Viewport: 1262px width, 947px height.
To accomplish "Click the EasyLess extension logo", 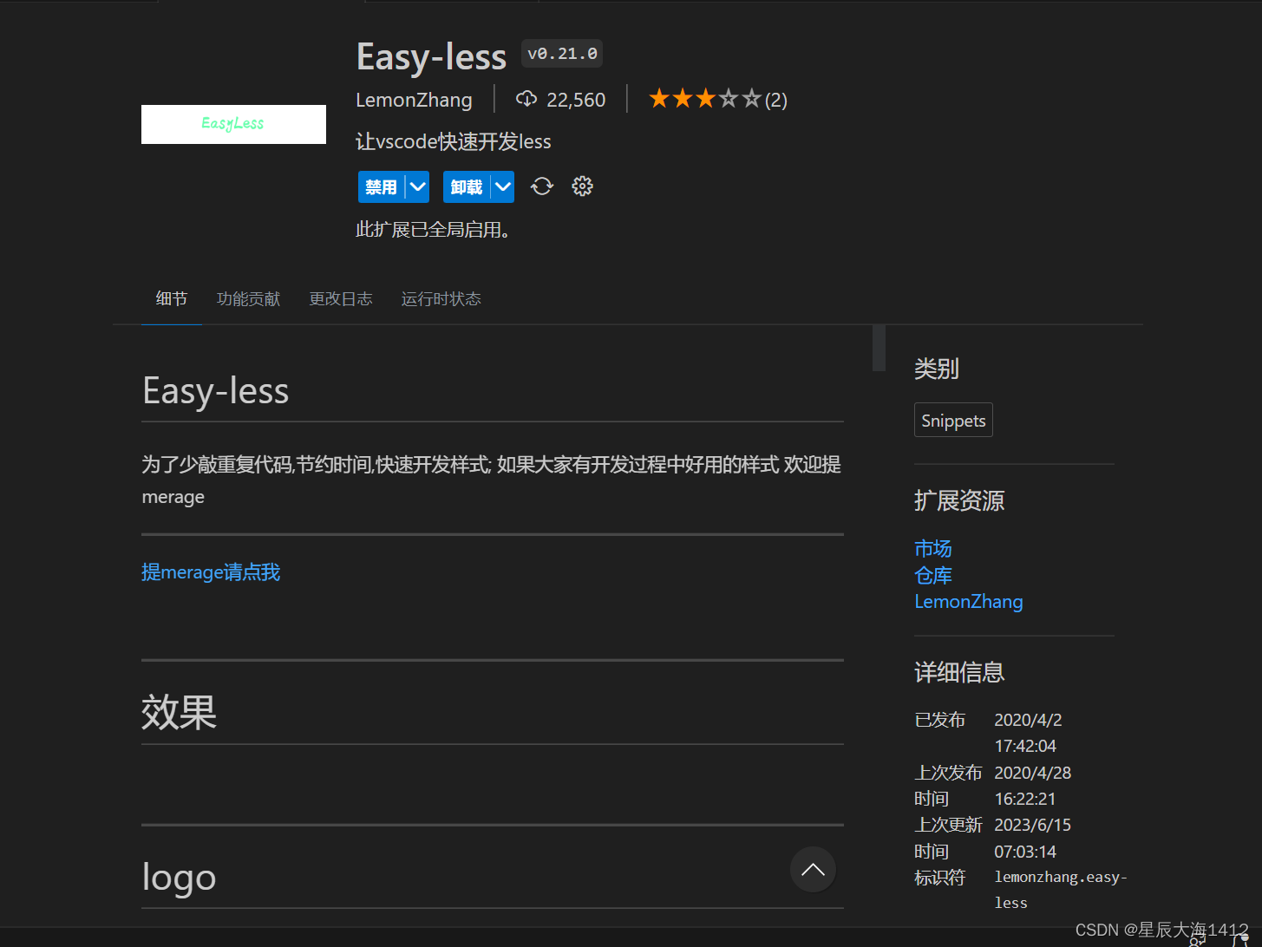I will (x=232, y=124).
